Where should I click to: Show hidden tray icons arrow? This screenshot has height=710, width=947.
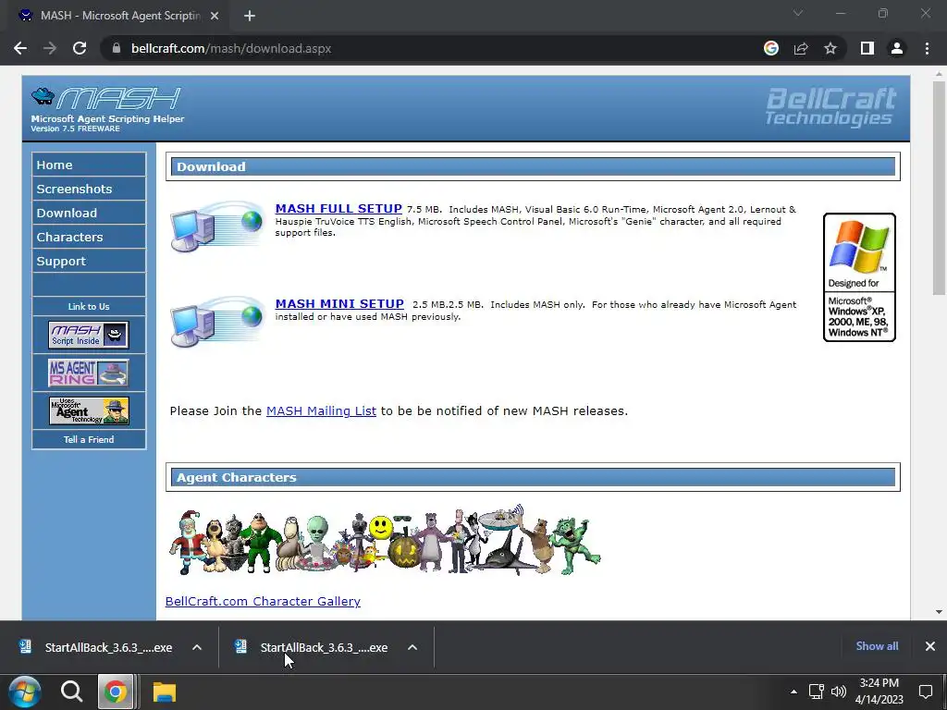(793, 692)
